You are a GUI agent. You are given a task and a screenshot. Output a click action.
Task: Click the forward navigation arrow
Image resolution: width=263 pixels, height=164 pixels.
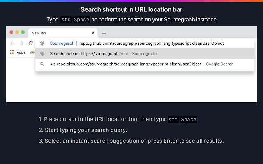(21, 43)
